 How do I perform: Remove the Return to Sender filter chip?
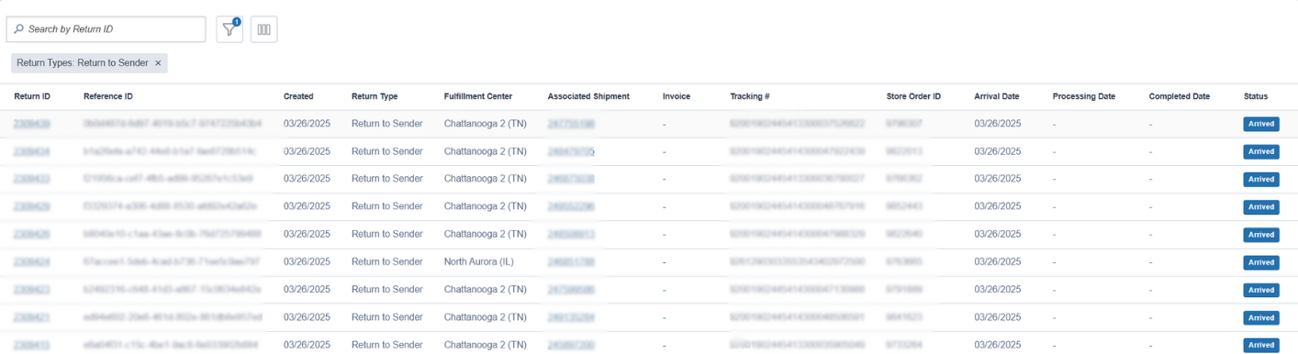tap(158, 62)
